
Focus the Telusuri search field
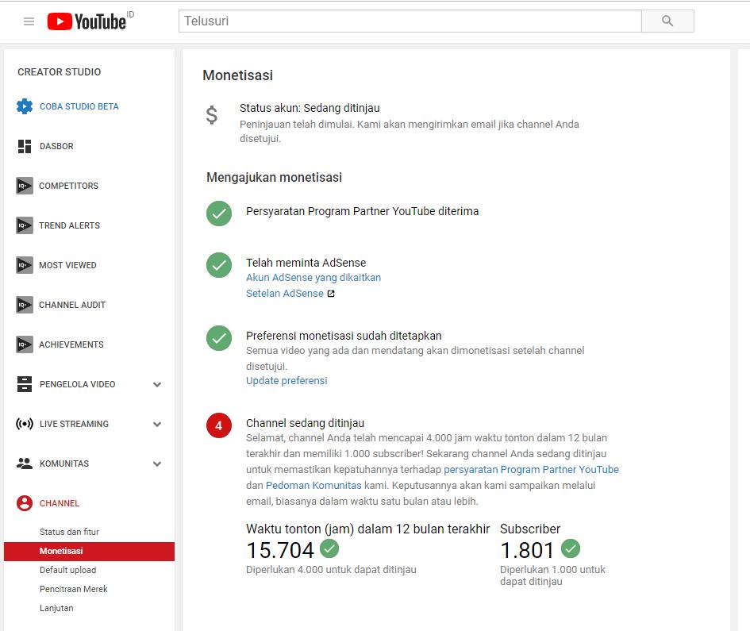coord(410,21)
